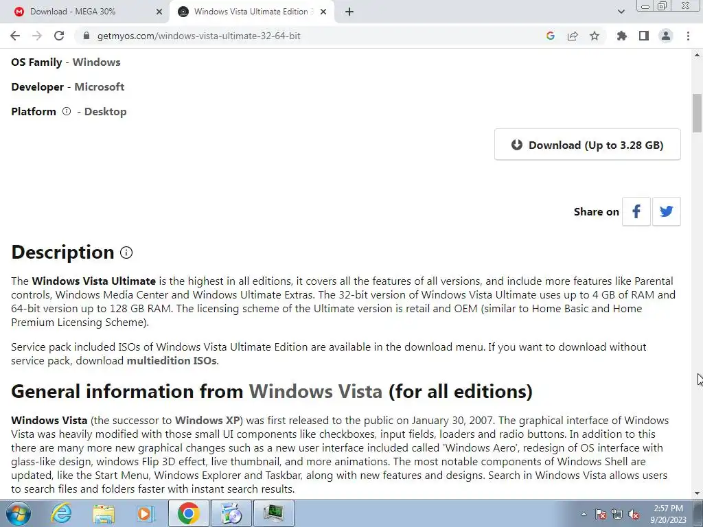Open a new browser tab

(349, 12)
